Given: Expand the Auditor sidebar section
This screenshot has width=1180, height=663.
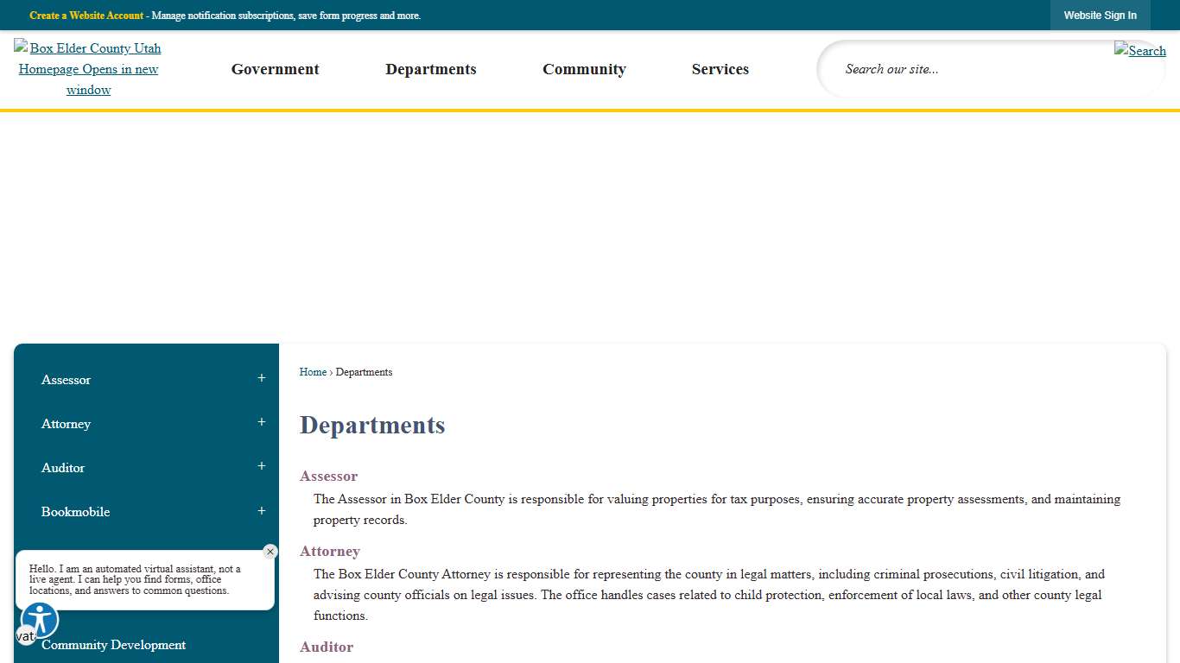Looking at the screenshot, I should coord(261,466).
